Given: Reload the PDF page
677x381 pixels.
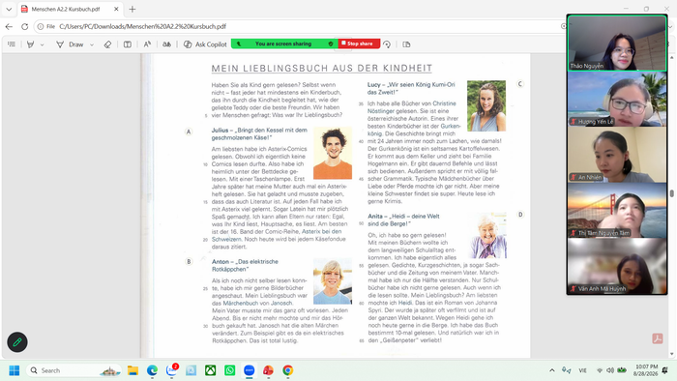Looking at the screenshot, I should coord(24,26).
